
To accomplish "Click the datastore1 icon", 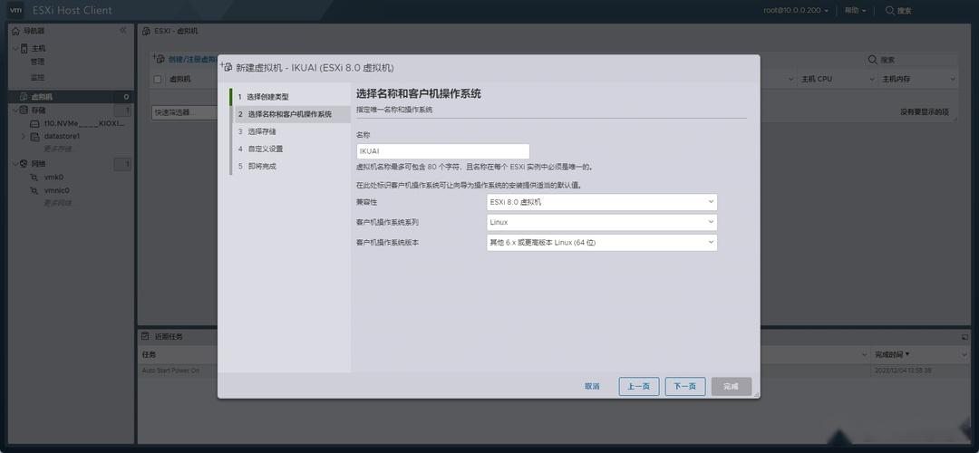I will pos(35,136).
